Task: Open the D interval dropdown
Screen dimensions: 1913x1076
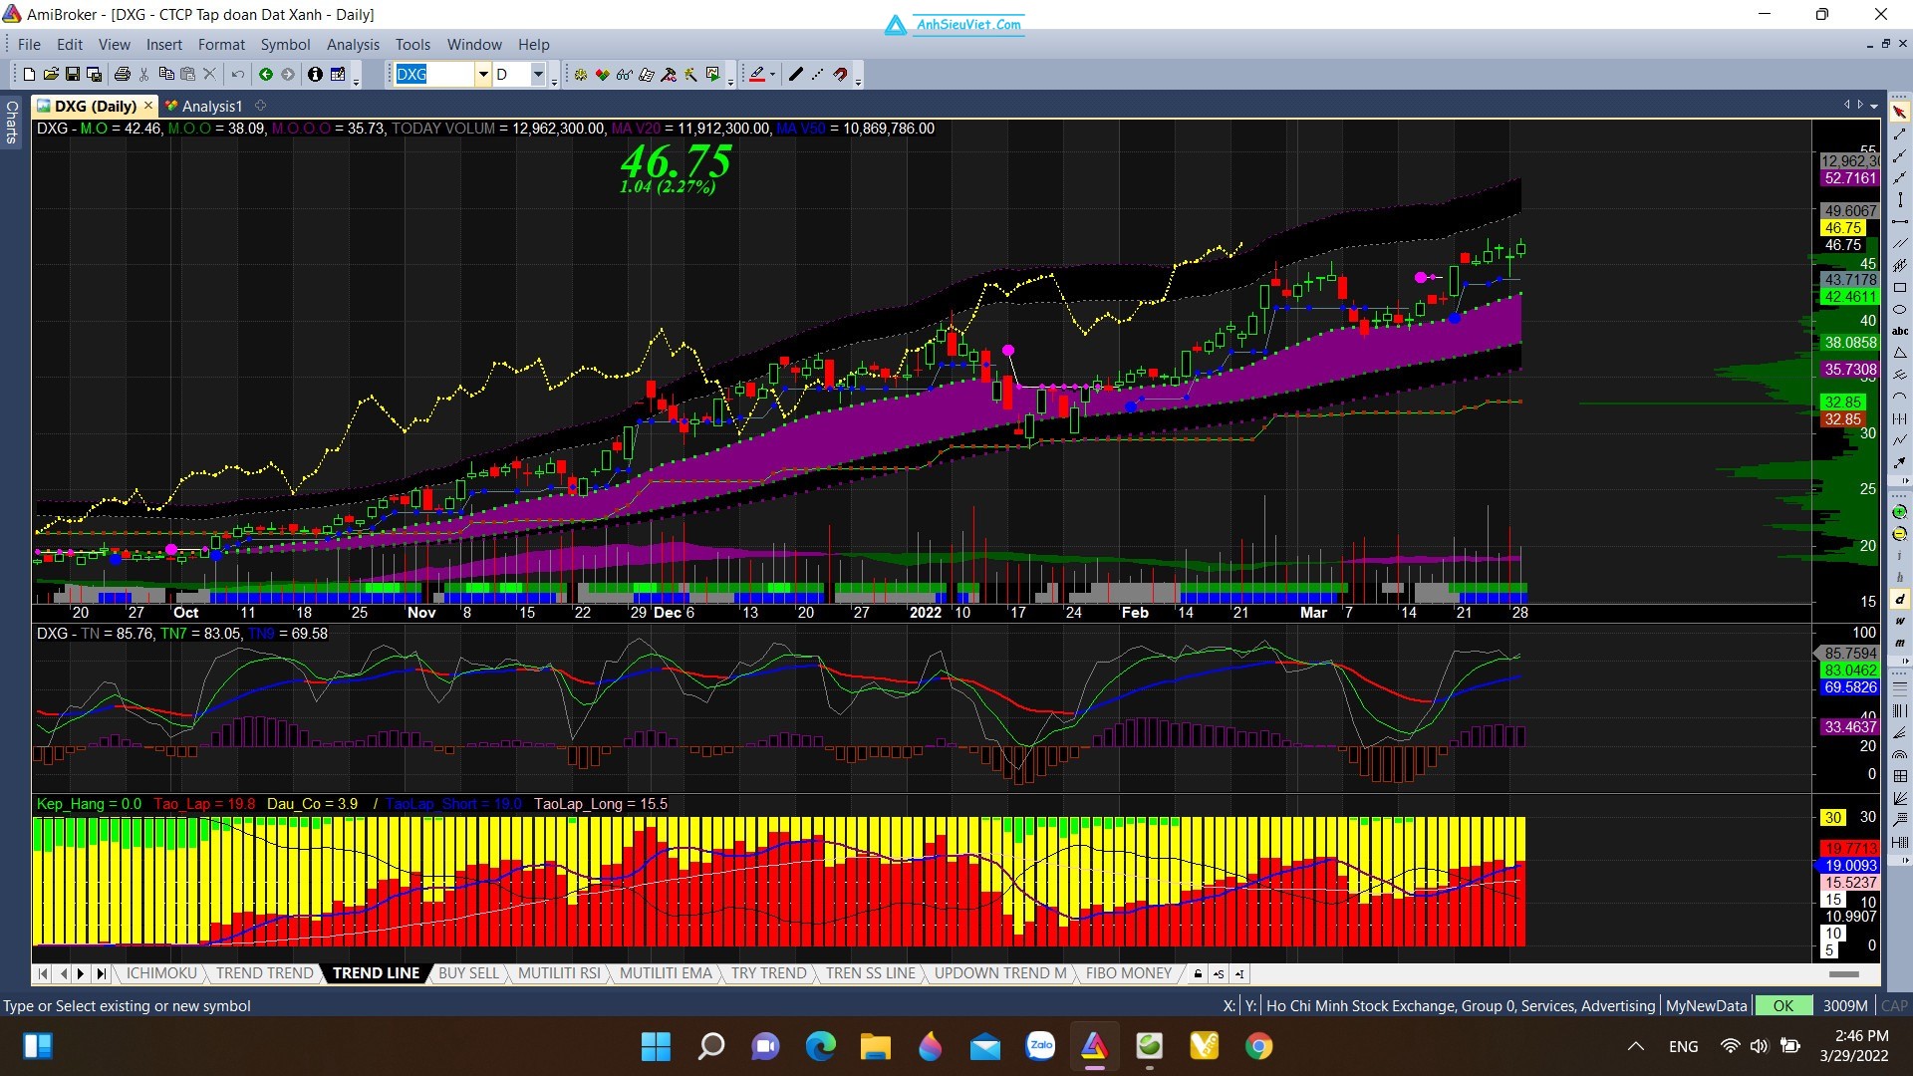Action: pos(538,75)
